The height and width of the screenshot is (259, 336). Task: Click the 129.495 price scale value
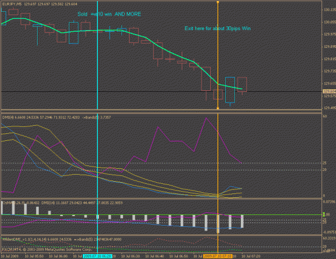[330, 108]
